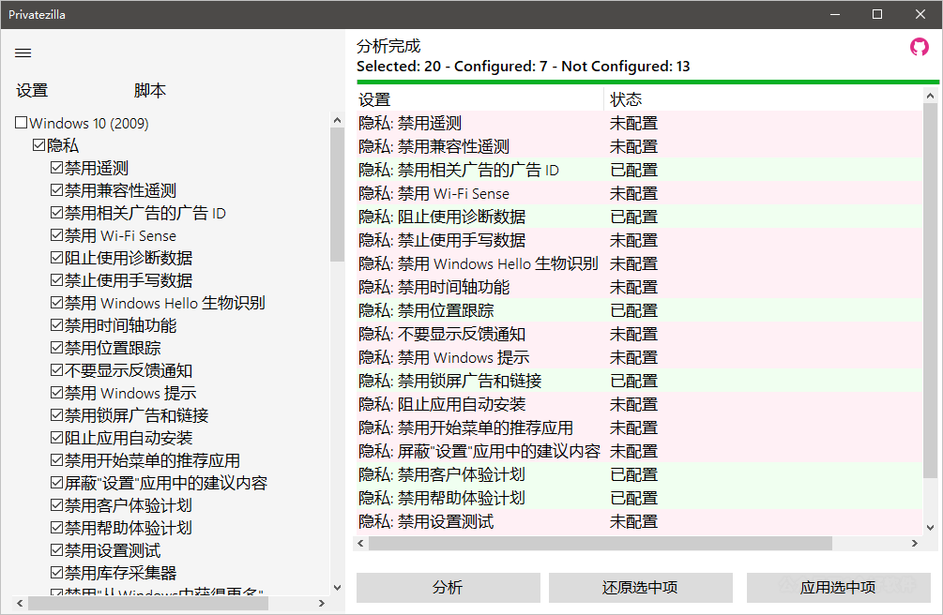Uncheck 禁用兼容性遥测 in the tree
Viewport: 943px width, 615px height.
(57, 190)
